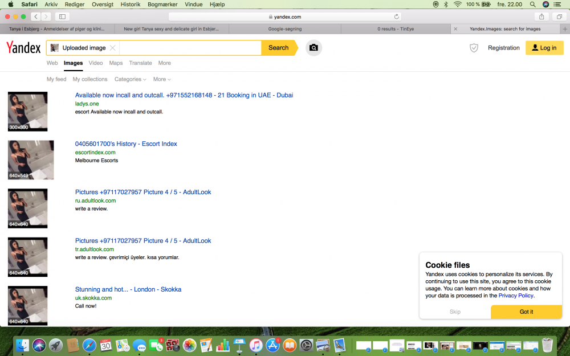Go back with Safari back arrow
This screenshot has width=570, height=356.
tap(35, 17)
